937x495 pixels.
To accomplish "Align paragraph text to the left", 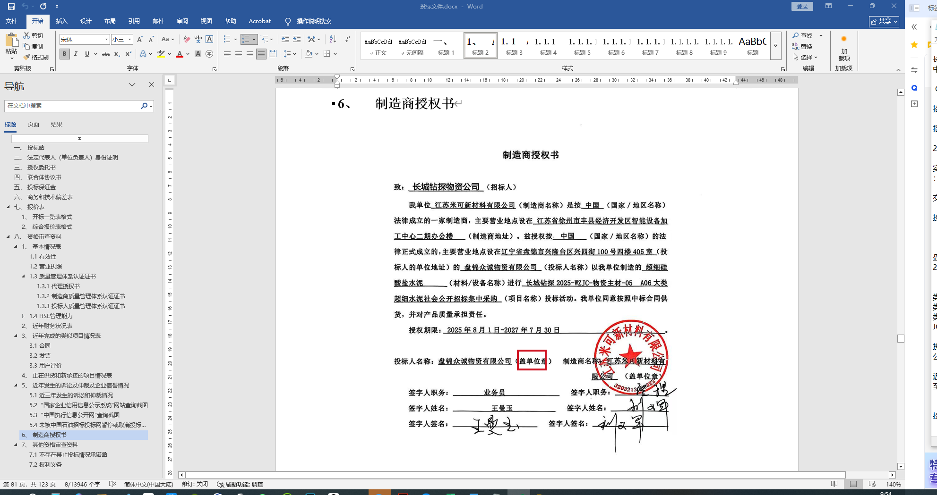I will (x=227, y=54).
